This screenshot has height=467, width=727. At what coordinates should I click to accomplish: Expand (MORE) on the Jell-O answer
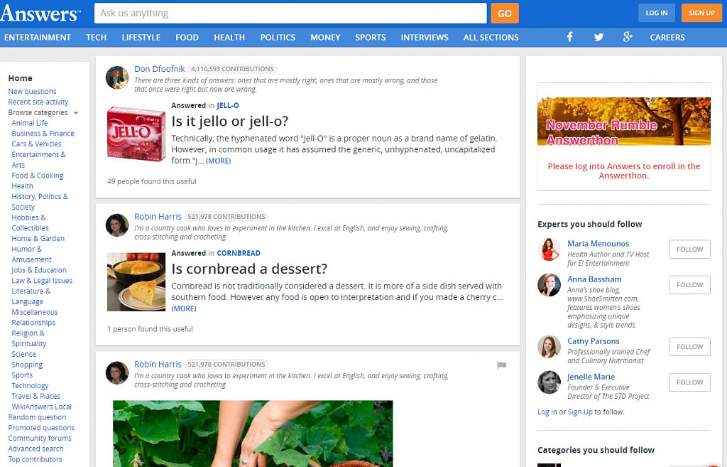tap(218, 161)
